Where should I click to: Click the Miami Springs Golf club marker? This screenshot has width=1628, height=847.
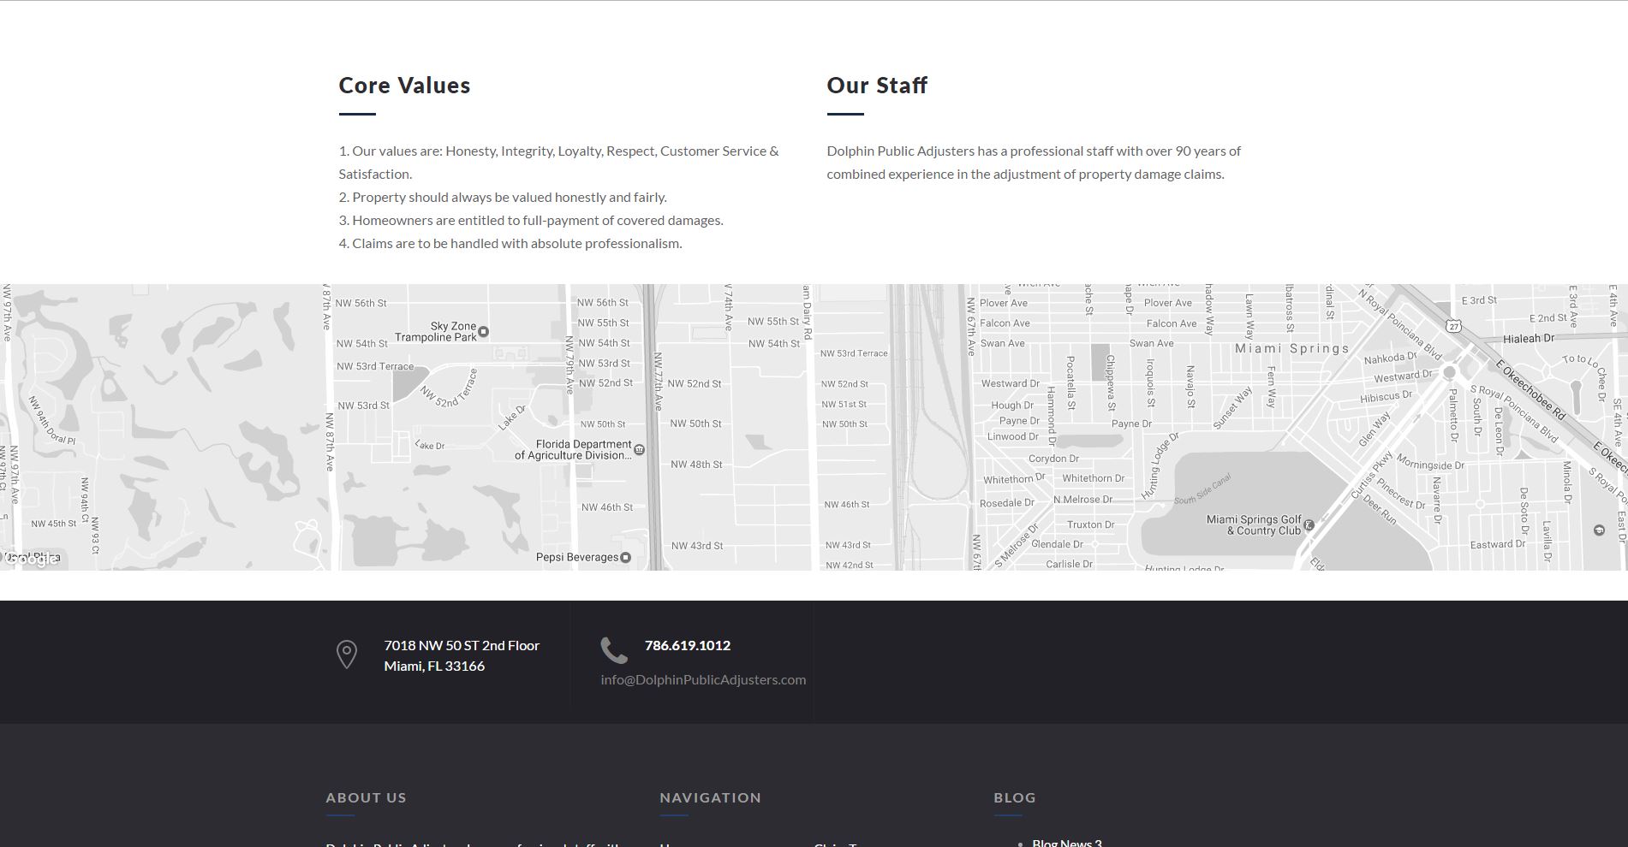[1308, 525]
